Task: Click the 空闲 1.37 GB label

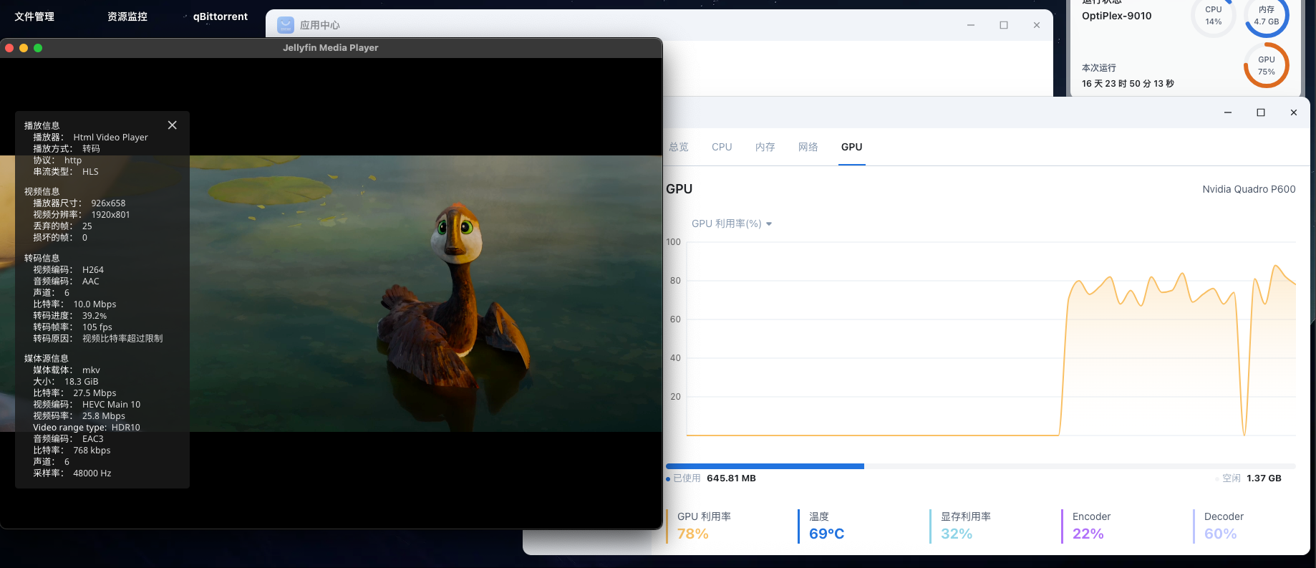Action: pos(1249,478)
